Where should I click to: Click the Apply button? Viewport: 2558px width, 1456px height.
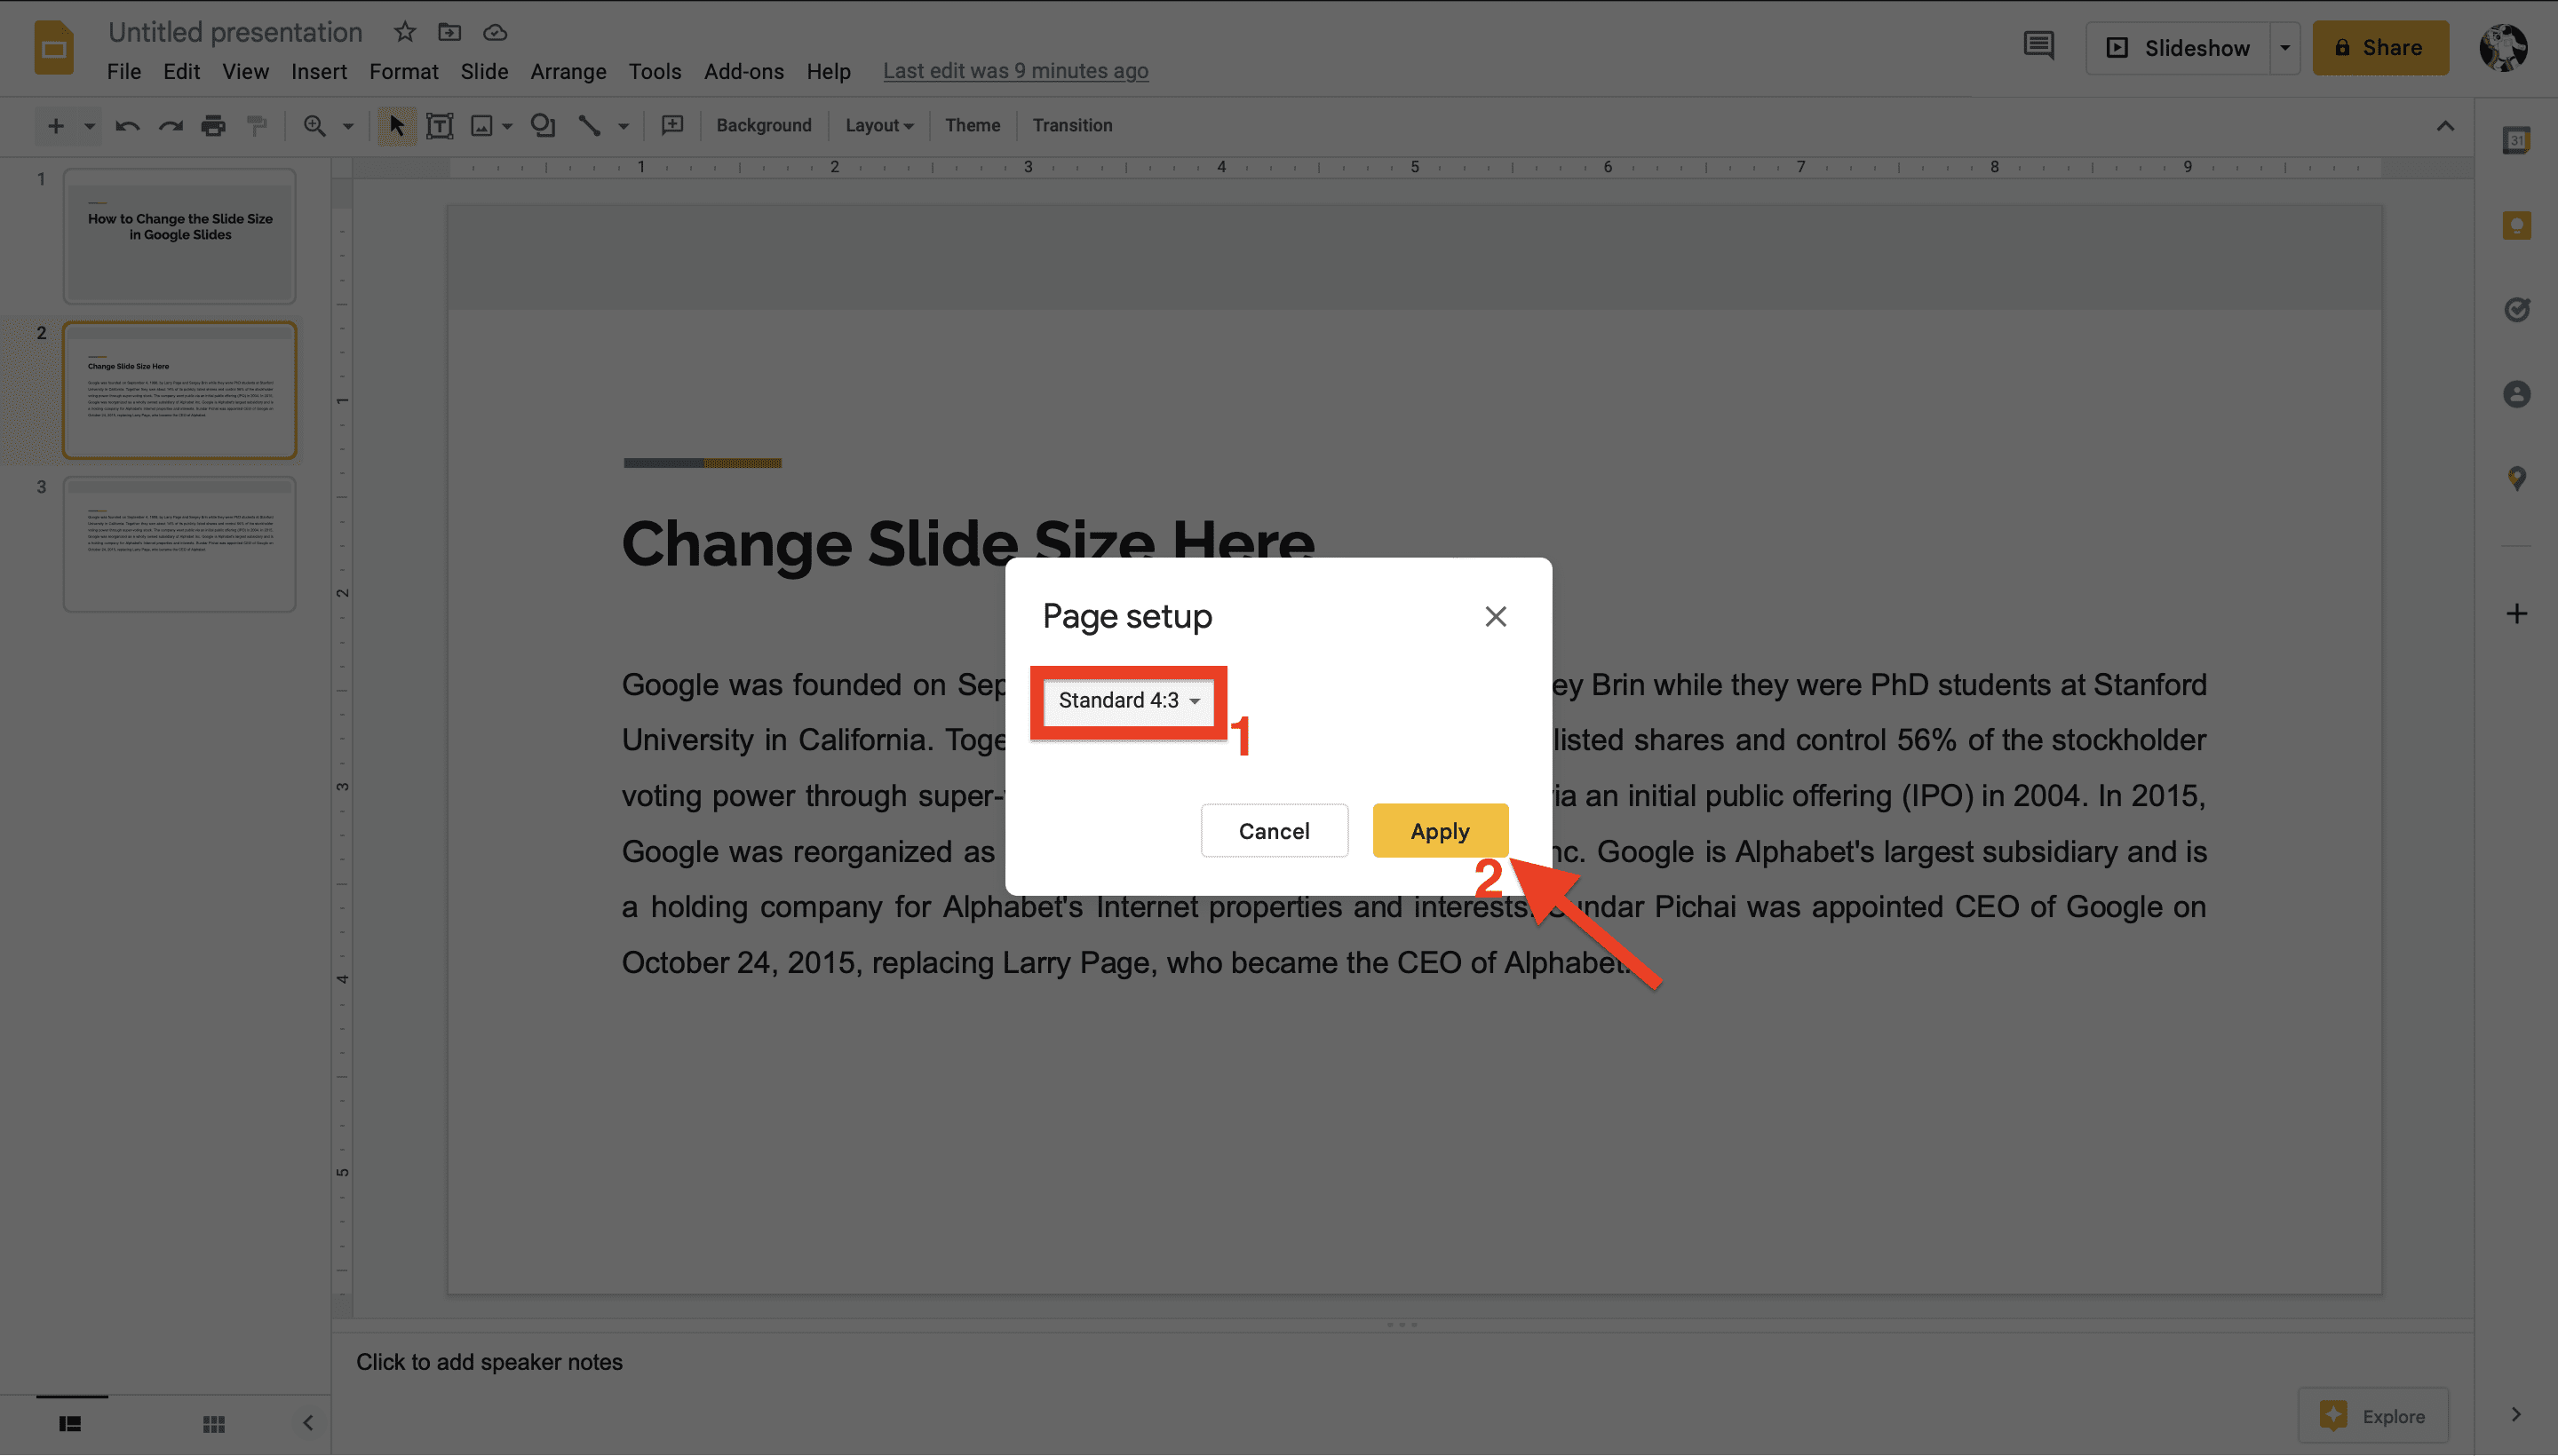click(x=1439, y=831)
